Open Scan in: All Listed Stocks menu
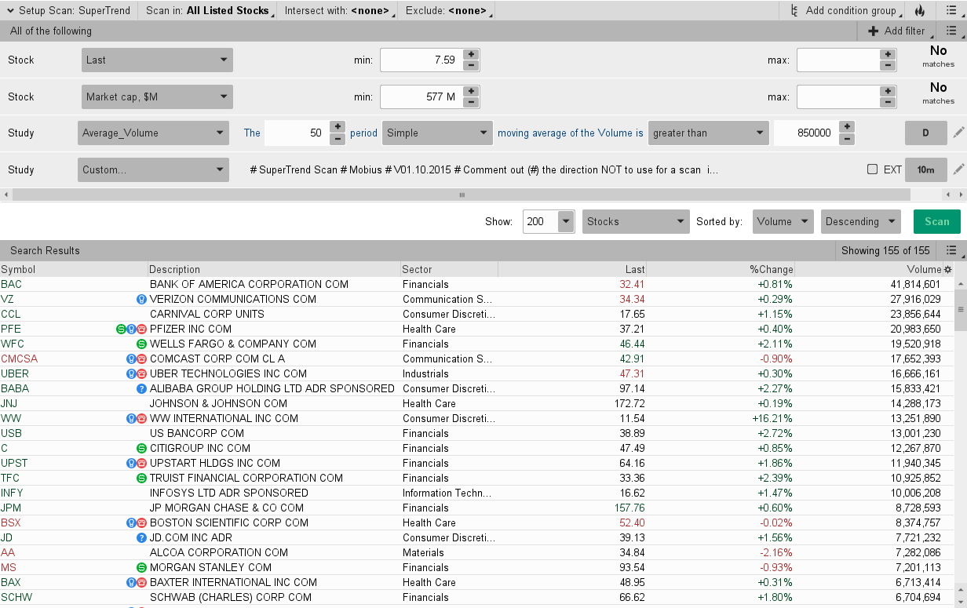Viewport: 967px width, 608px height. click(x=209, y=10)
